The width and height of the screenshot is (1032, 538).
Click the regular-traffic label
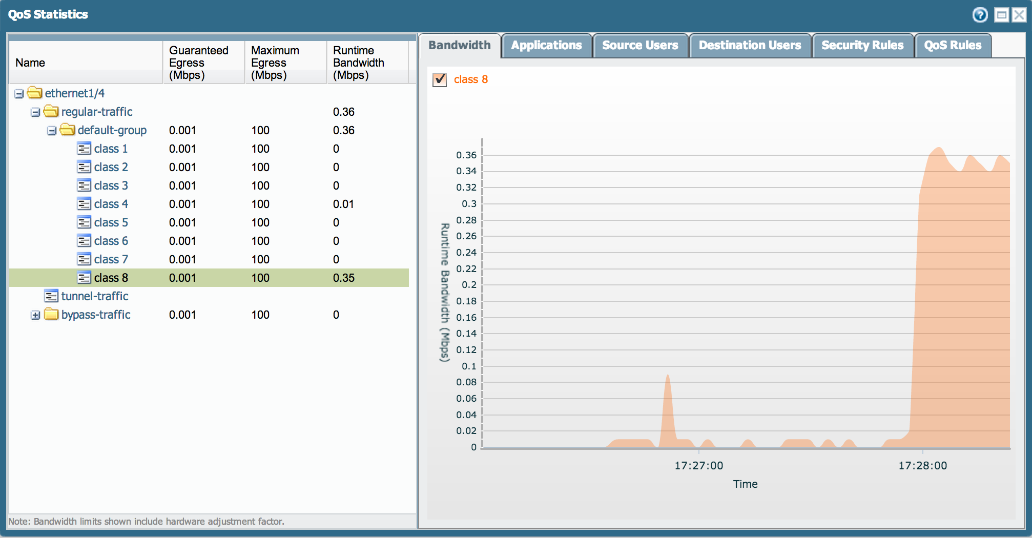point(96,112)
